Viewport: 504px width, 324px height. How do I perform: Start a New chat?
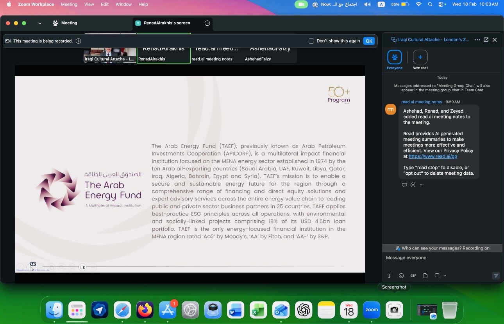click(x=420, y=58)
